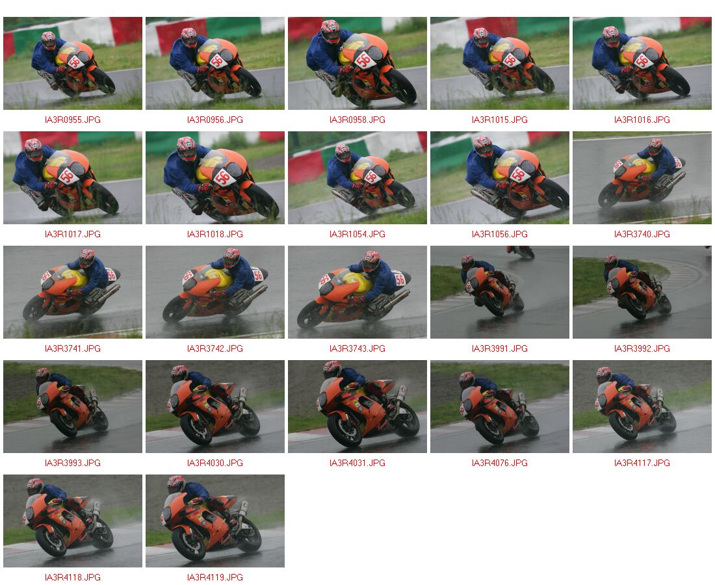This screenshot has height=585, width=715.
Task: Click the IA3R1017.JPG filename link
Action: click(73, 235)
